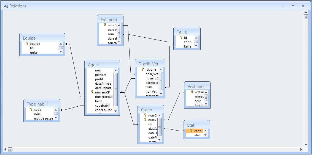The width and height of the screenshot is (312, 155).
Task: Click scroll up arrow in Agent table
Action: (x=115, y=71)
